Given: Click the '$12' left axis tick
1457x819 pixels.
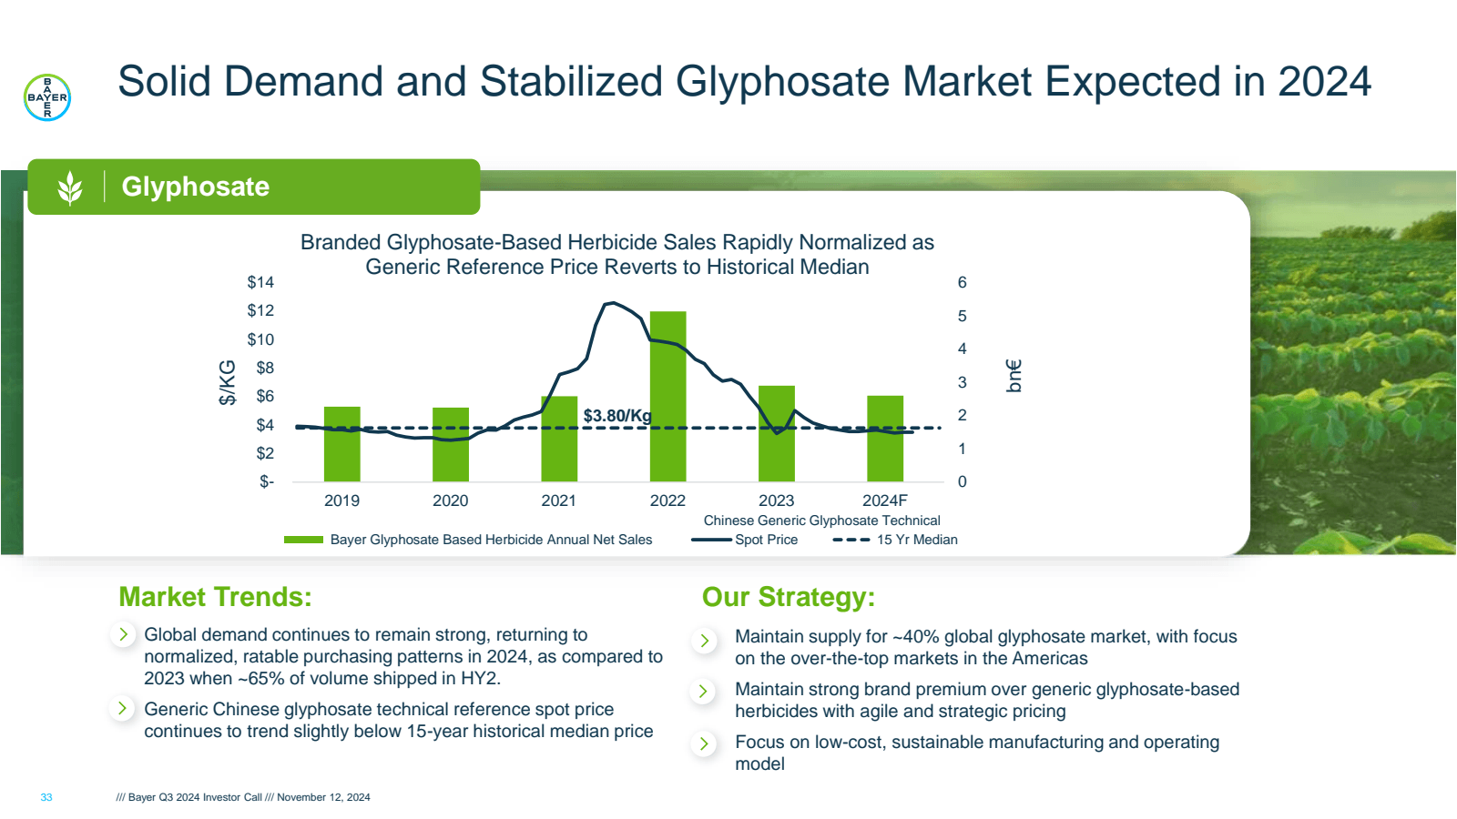Looking at the screenshot, I should tap(260, 310).
